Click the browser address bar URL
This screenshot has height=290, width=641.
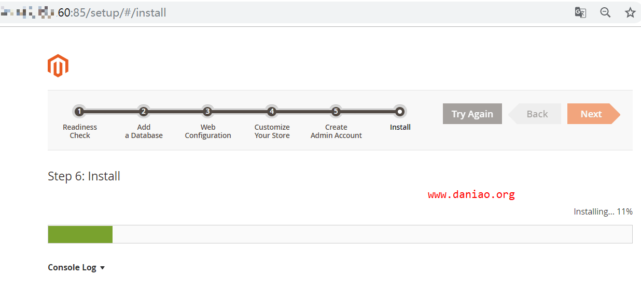(x=83, y=12)
